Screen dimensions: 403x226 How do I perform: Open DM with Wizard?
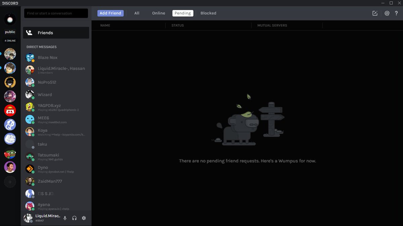coord(56,95)
